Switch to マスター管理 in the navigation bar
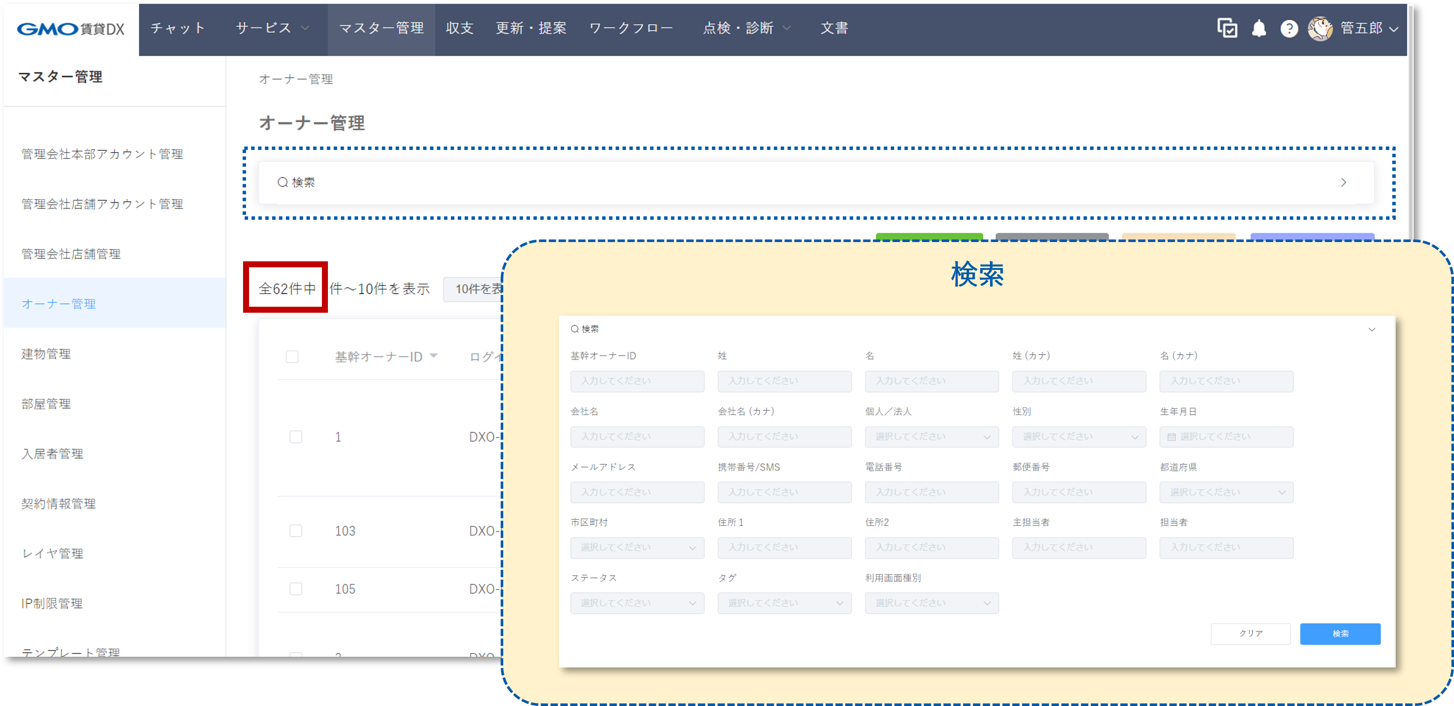The width and height of the screenshot is (1454, 706). pos(381,28)
